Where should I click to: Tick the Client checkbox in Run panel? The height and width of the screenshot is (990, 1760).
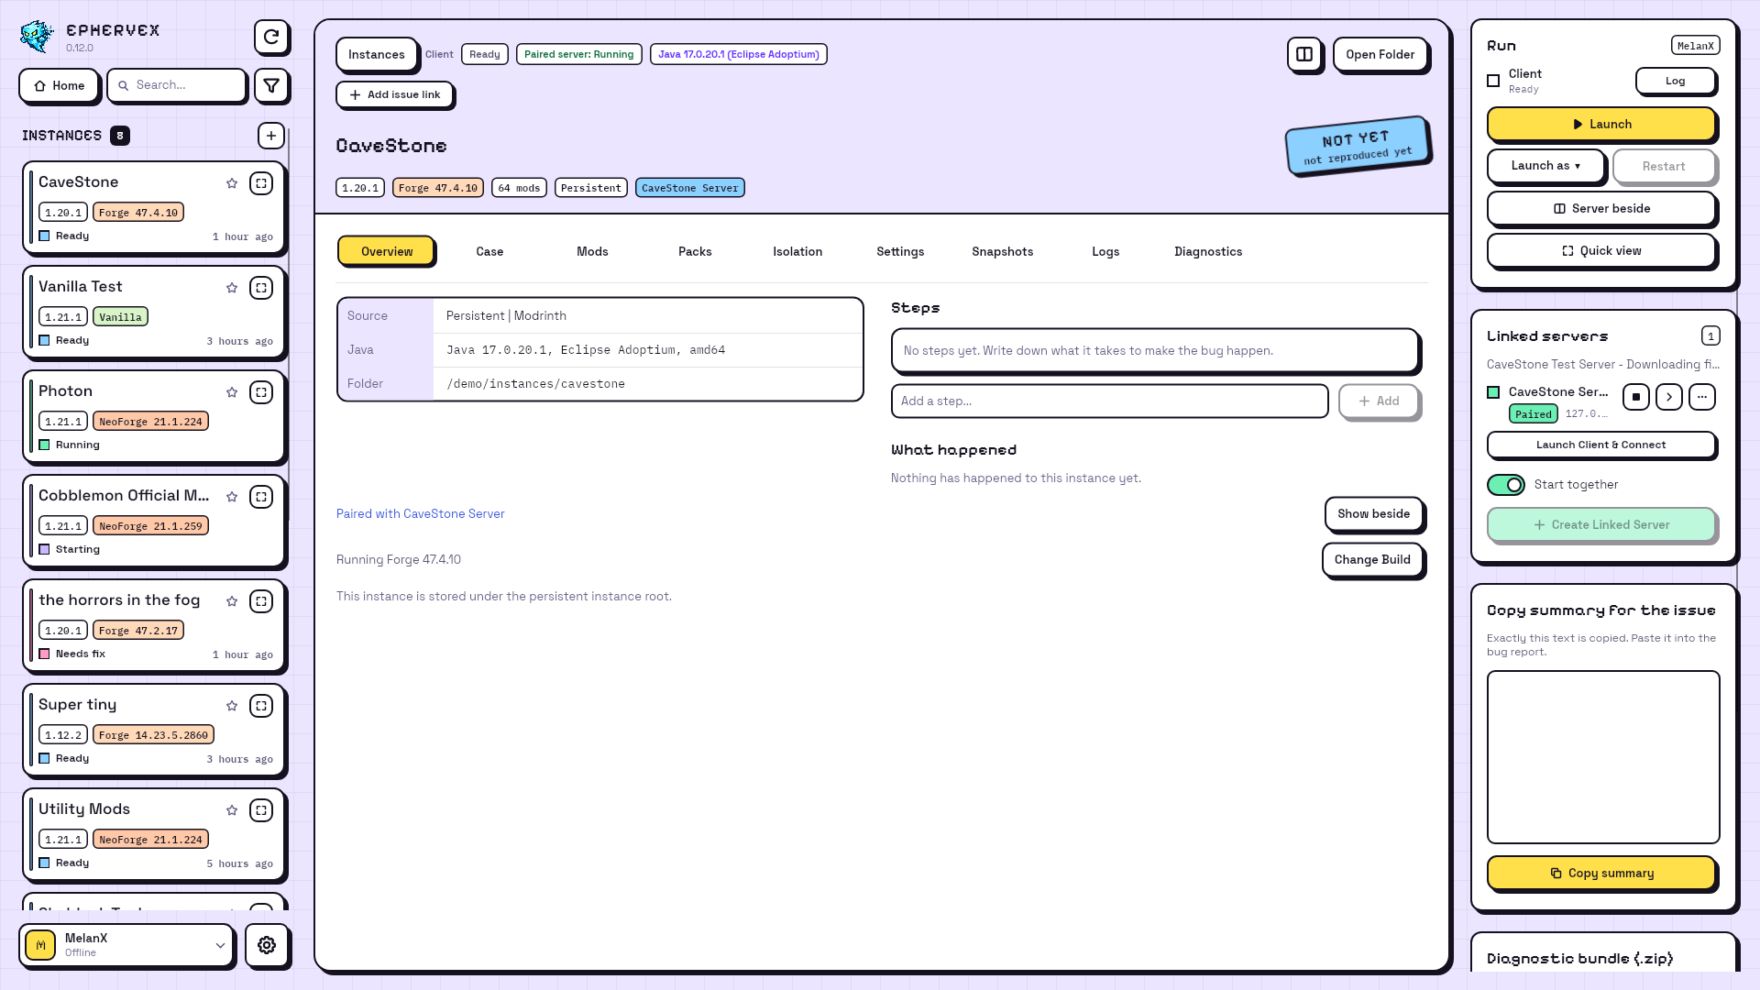1493,81
